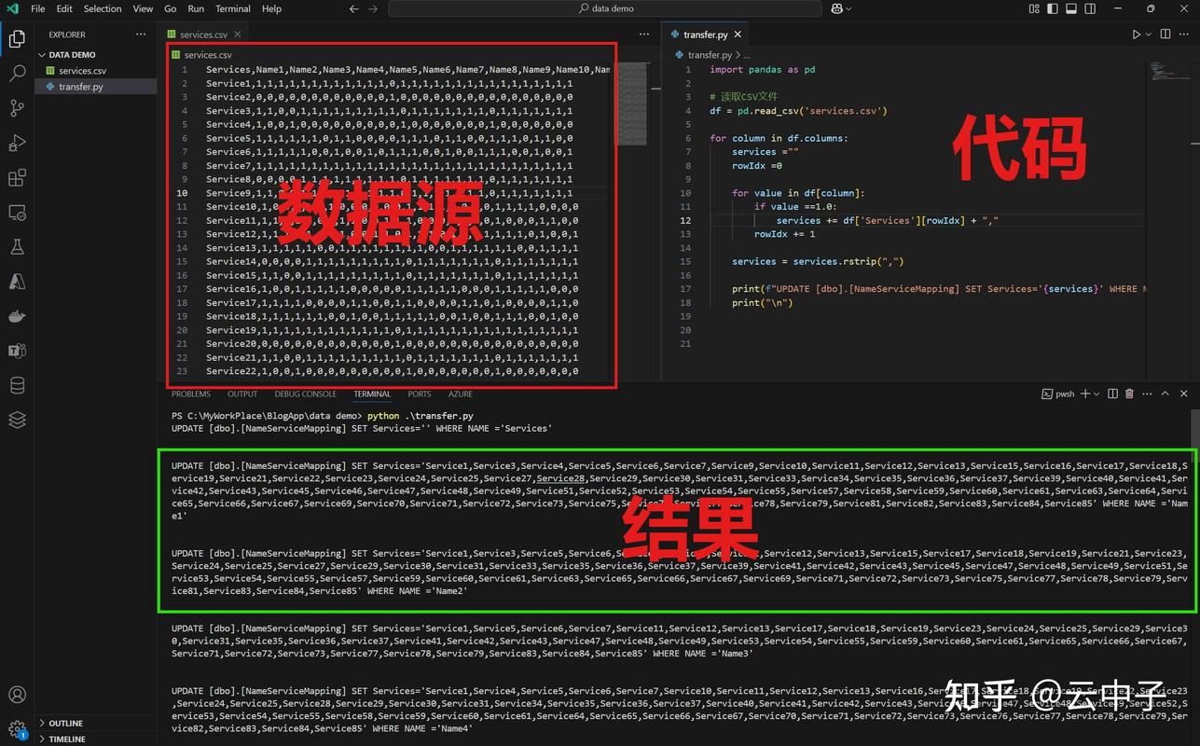This screenshot has width=1200, height=746.
Task: Open the Testing flask view
Action: click(17, 247)
